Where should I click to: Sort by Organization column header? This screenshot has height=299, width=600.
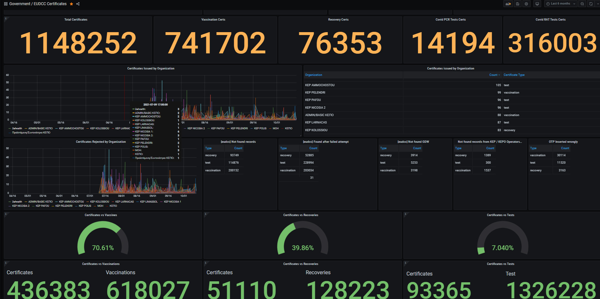click(x=313, y=75)
